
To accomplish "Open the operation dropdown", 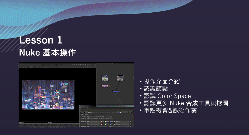I will [x=91, y=117].
